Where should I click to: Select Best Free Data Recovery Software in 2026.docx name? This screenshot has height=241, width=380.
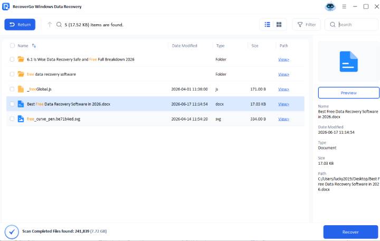click(x=69, y=104)
